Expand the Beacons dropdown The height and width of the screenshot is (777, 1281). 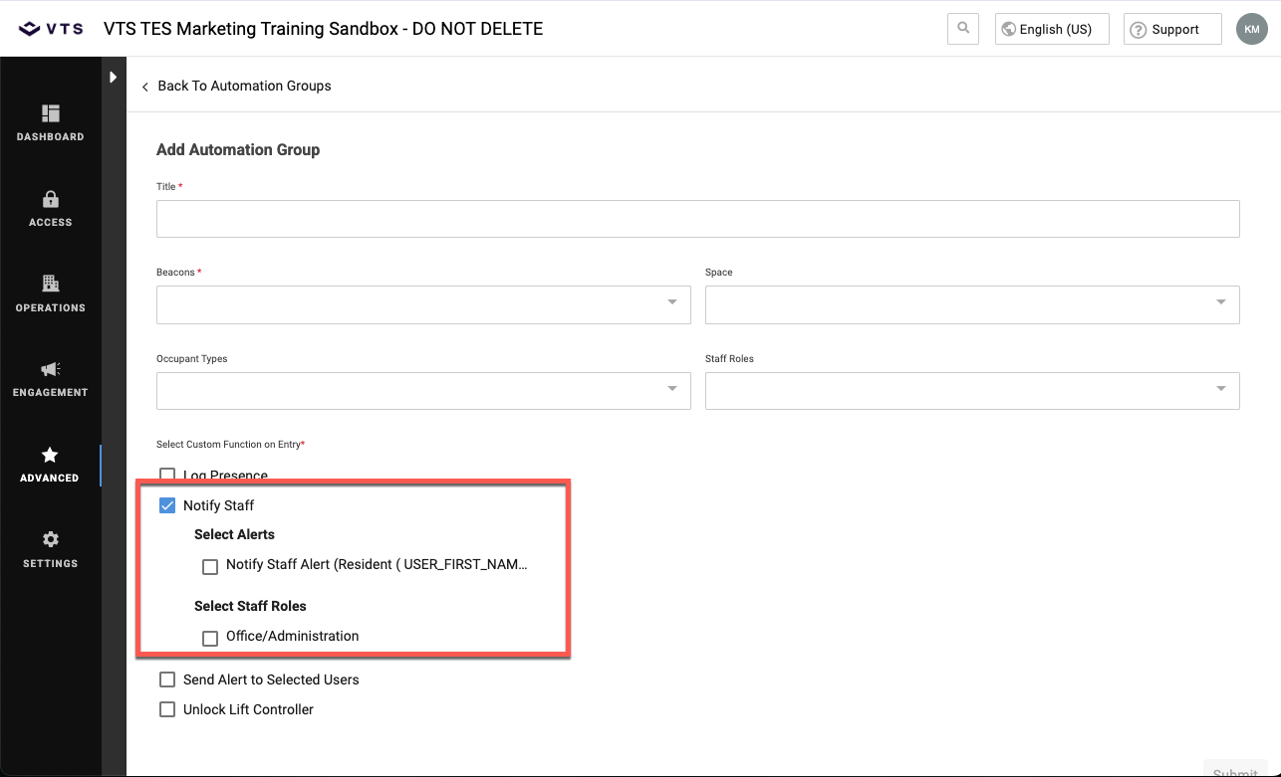[423, 304]
